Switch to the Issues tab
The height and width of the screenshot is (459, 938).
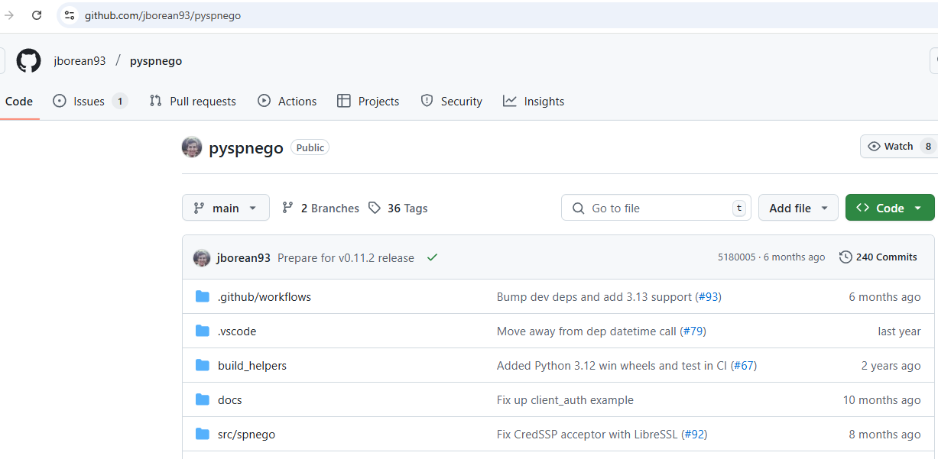[x=89, y=102]
